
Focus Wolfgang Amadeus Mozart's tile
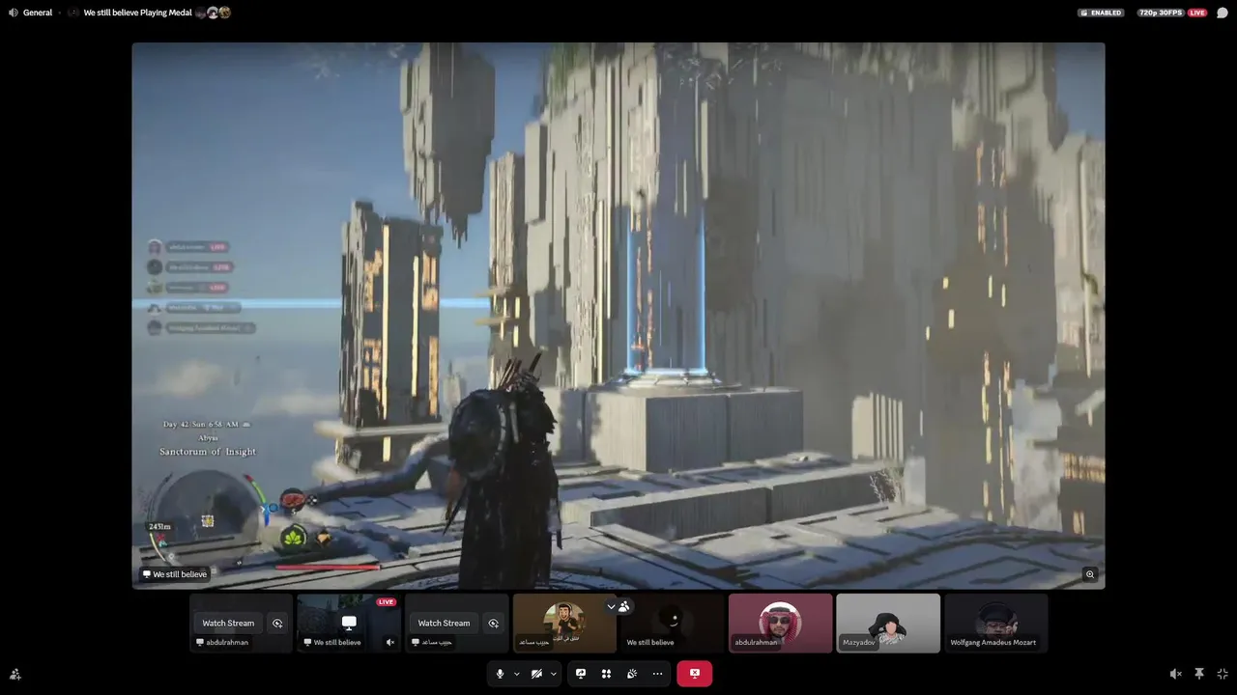point(996,624)
